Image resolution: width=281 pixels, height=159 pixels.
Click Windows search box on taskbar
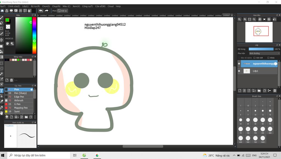[x=39, y=155]
